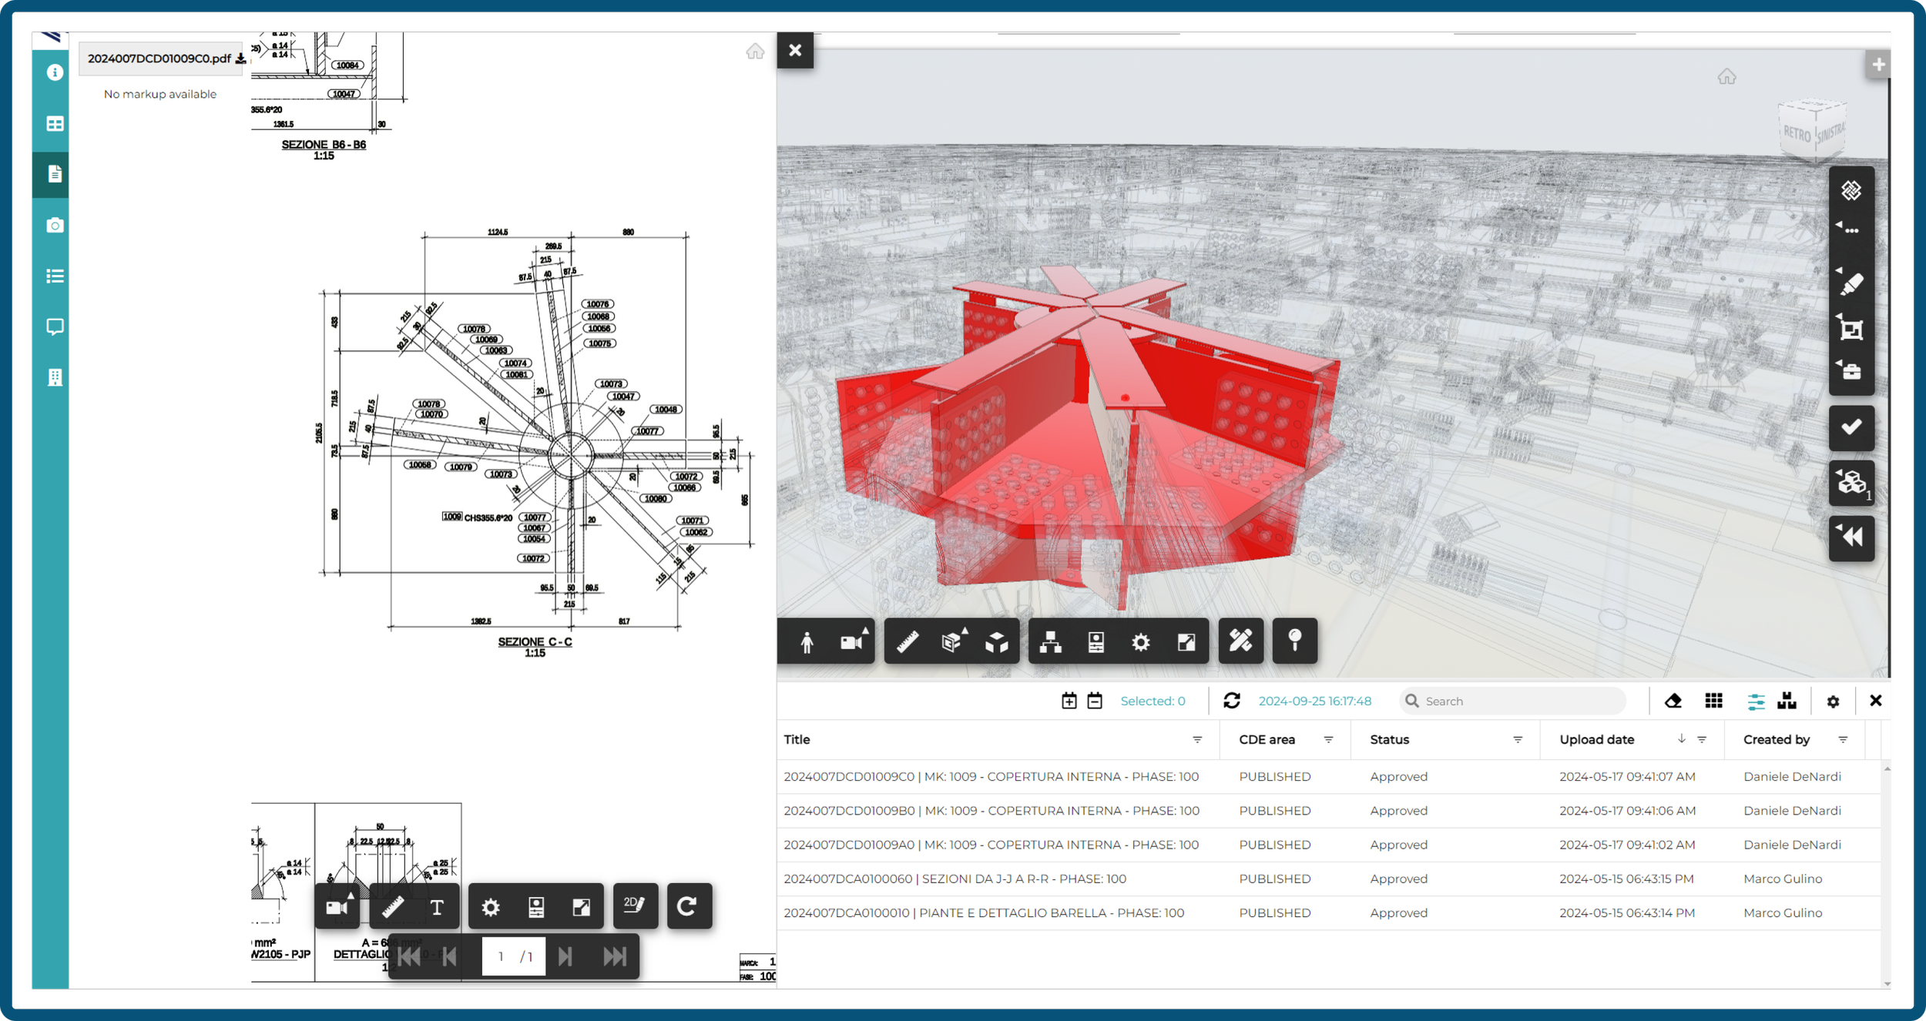Viewport: 1926px width, 1021px height.
Task: Select the first-person walk mode icon
Action: [x=807, y=641]
